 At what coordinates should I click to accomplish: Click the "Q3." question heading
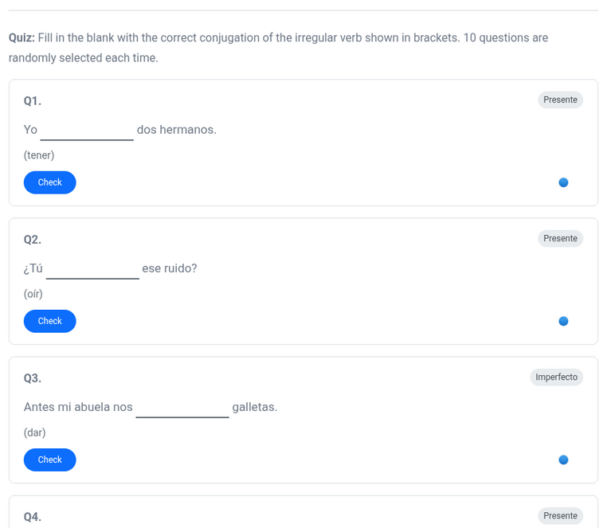33,378
